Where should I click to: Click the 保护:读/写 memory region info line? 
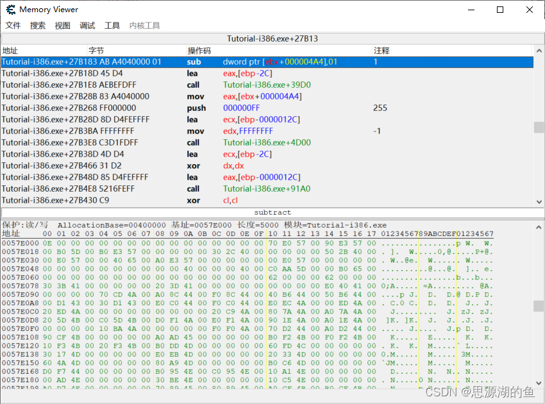pos(194,225)
